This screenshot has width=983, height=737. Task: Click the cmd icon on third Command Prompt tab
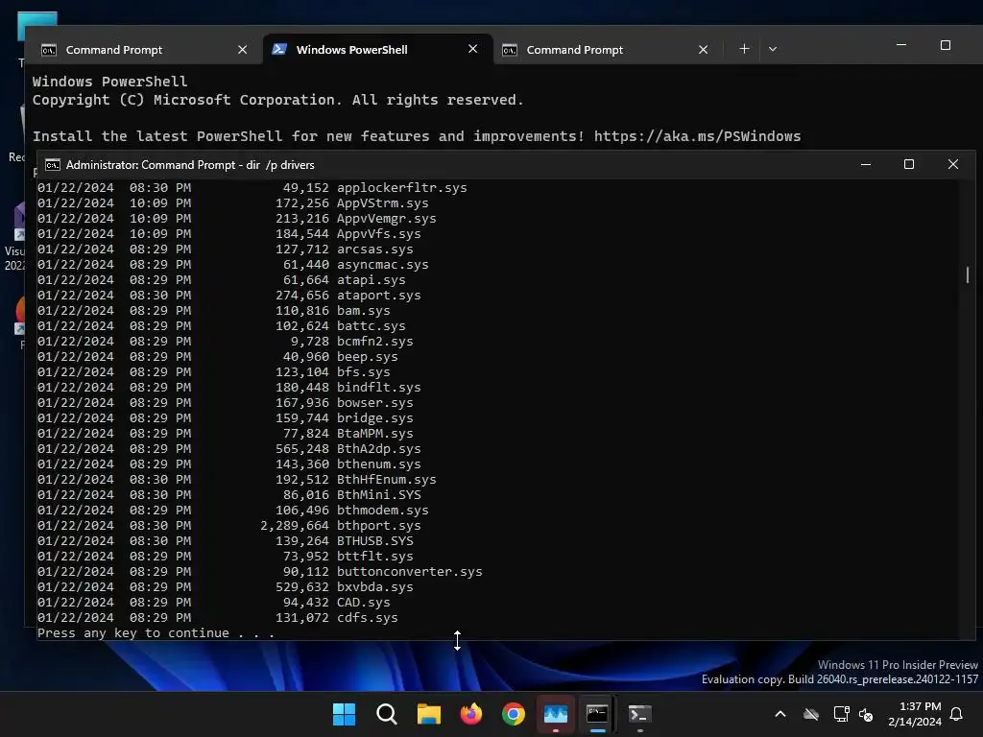pyautogui.click(x=510, y=50)
